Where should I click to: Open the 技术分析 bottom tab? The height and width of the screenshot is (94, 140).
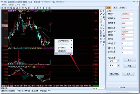27,91
